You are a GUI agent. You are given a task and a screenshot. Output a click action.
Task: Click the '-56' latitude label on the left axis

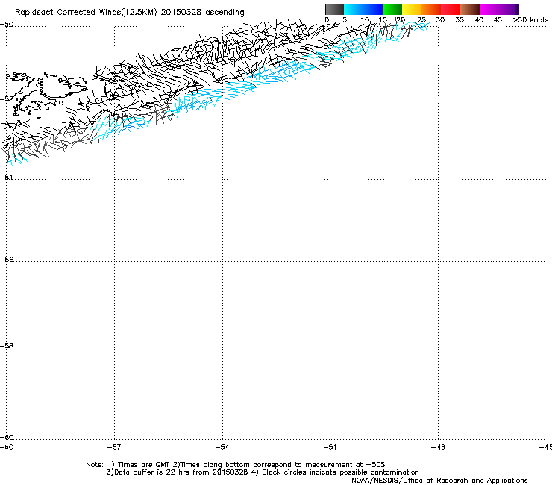click(7, 259)
